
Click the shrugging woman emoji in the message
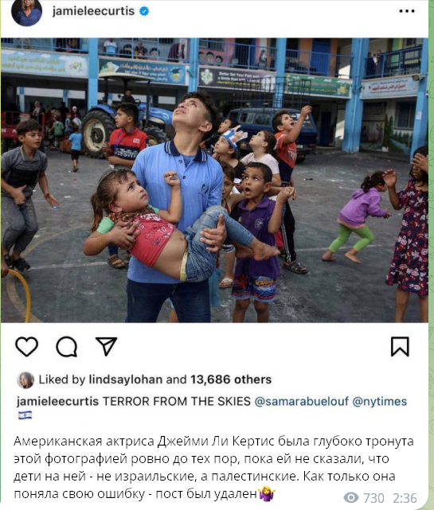click(267, 494)
